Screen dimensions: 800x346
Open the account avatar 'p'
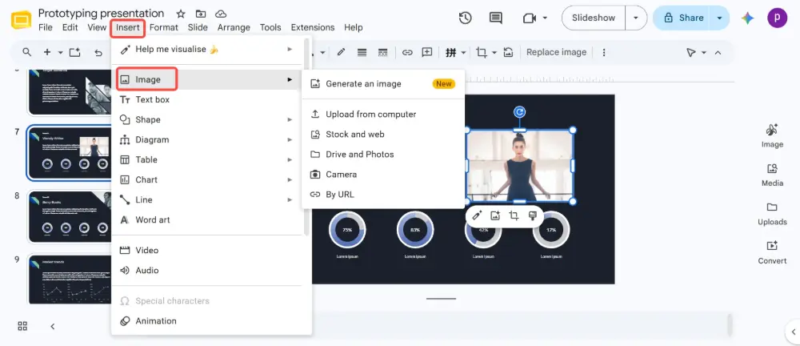click(777, 18)
